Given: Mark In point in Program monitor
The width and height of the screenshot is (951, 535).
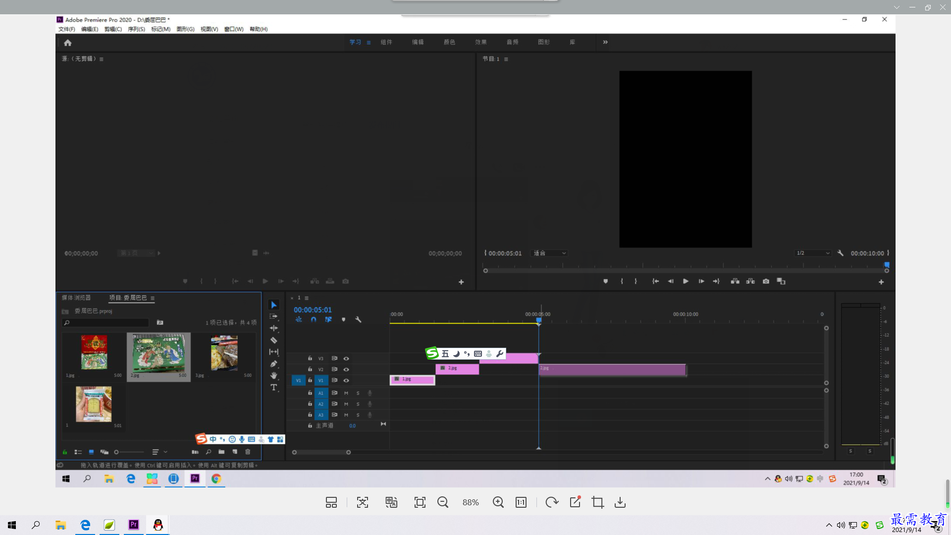Looking at the screenshot, I should (x=622, y=281).
